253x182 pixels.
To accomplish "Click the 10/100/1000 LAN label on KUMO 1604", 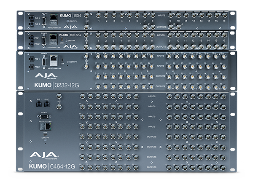I will (54, 28).
